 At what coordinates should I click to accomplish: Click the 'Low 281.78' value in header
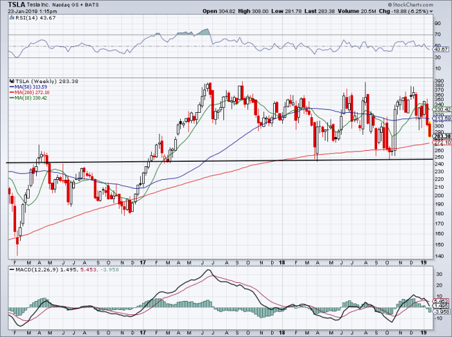click(286, 11)
